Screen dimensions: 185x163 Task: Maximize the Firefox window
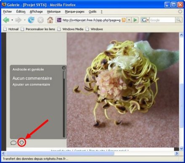[174, 5]
